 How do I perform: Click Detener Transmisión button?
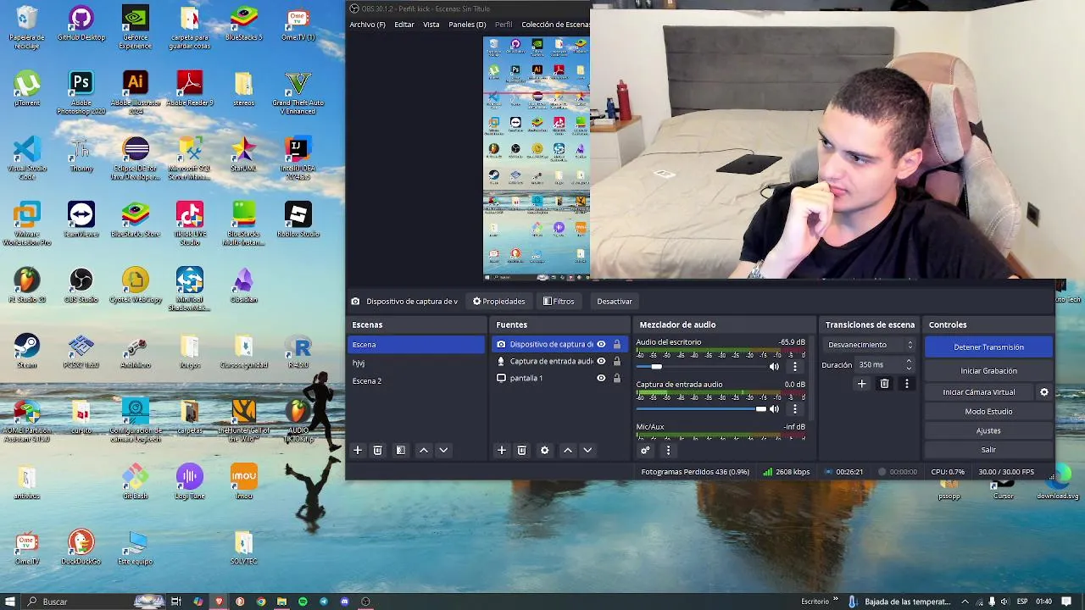point(988,347)
